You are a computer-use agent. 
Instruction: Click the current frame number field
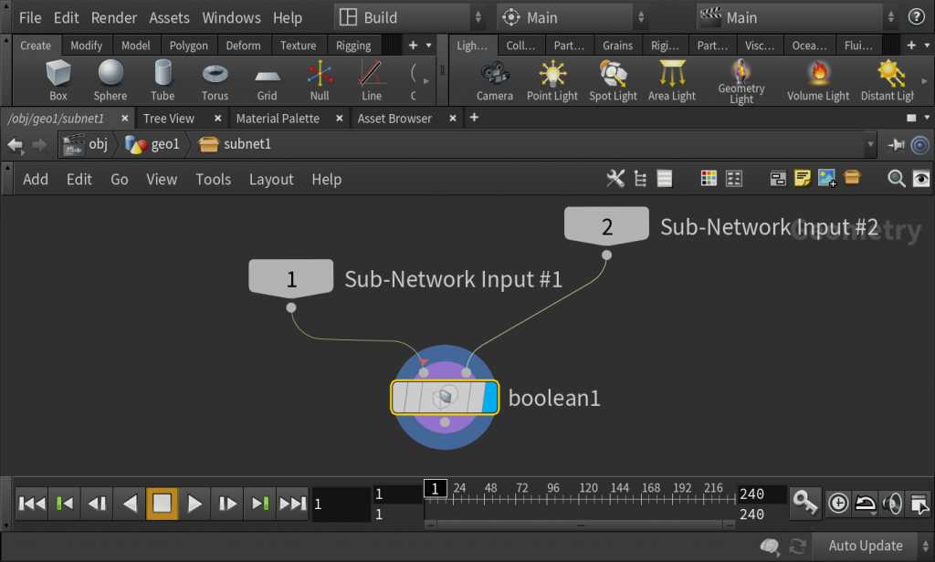pyautogui.click(x=341, y=505)
